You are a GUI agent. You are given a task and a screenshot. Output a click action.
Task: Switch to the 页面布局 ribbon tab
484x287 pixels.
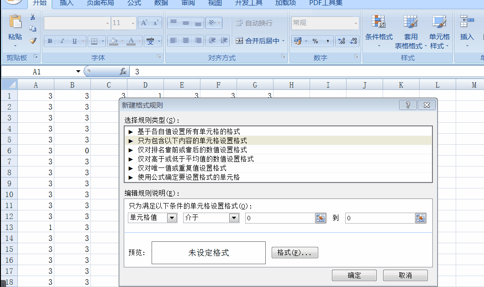(100, 3)
